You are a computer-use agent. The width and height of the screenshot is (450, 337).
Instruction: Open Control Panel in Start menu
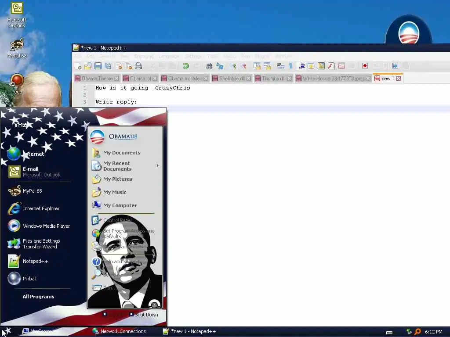click(112, 220)
